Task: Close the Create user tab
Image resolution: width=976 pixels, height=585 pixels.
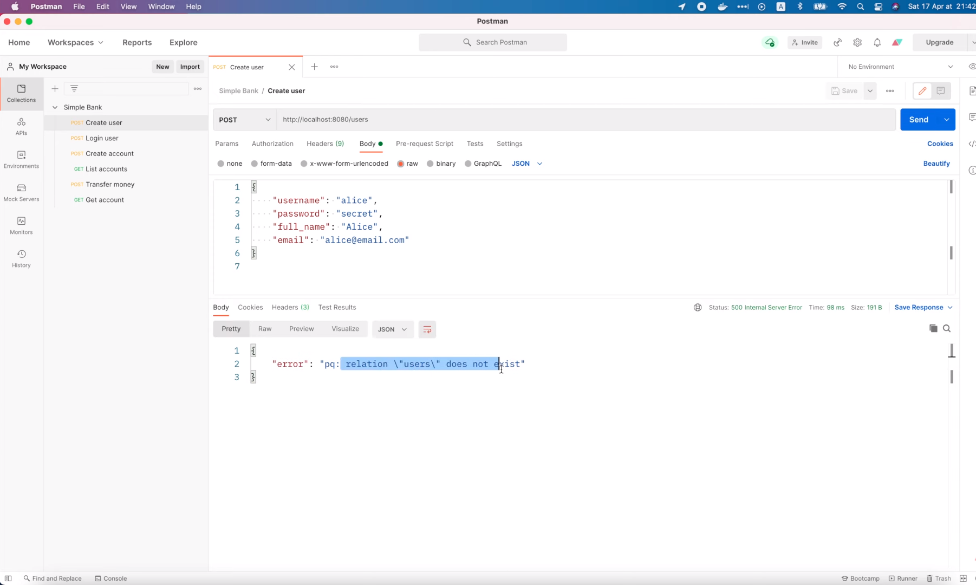Action: point(292,67)
